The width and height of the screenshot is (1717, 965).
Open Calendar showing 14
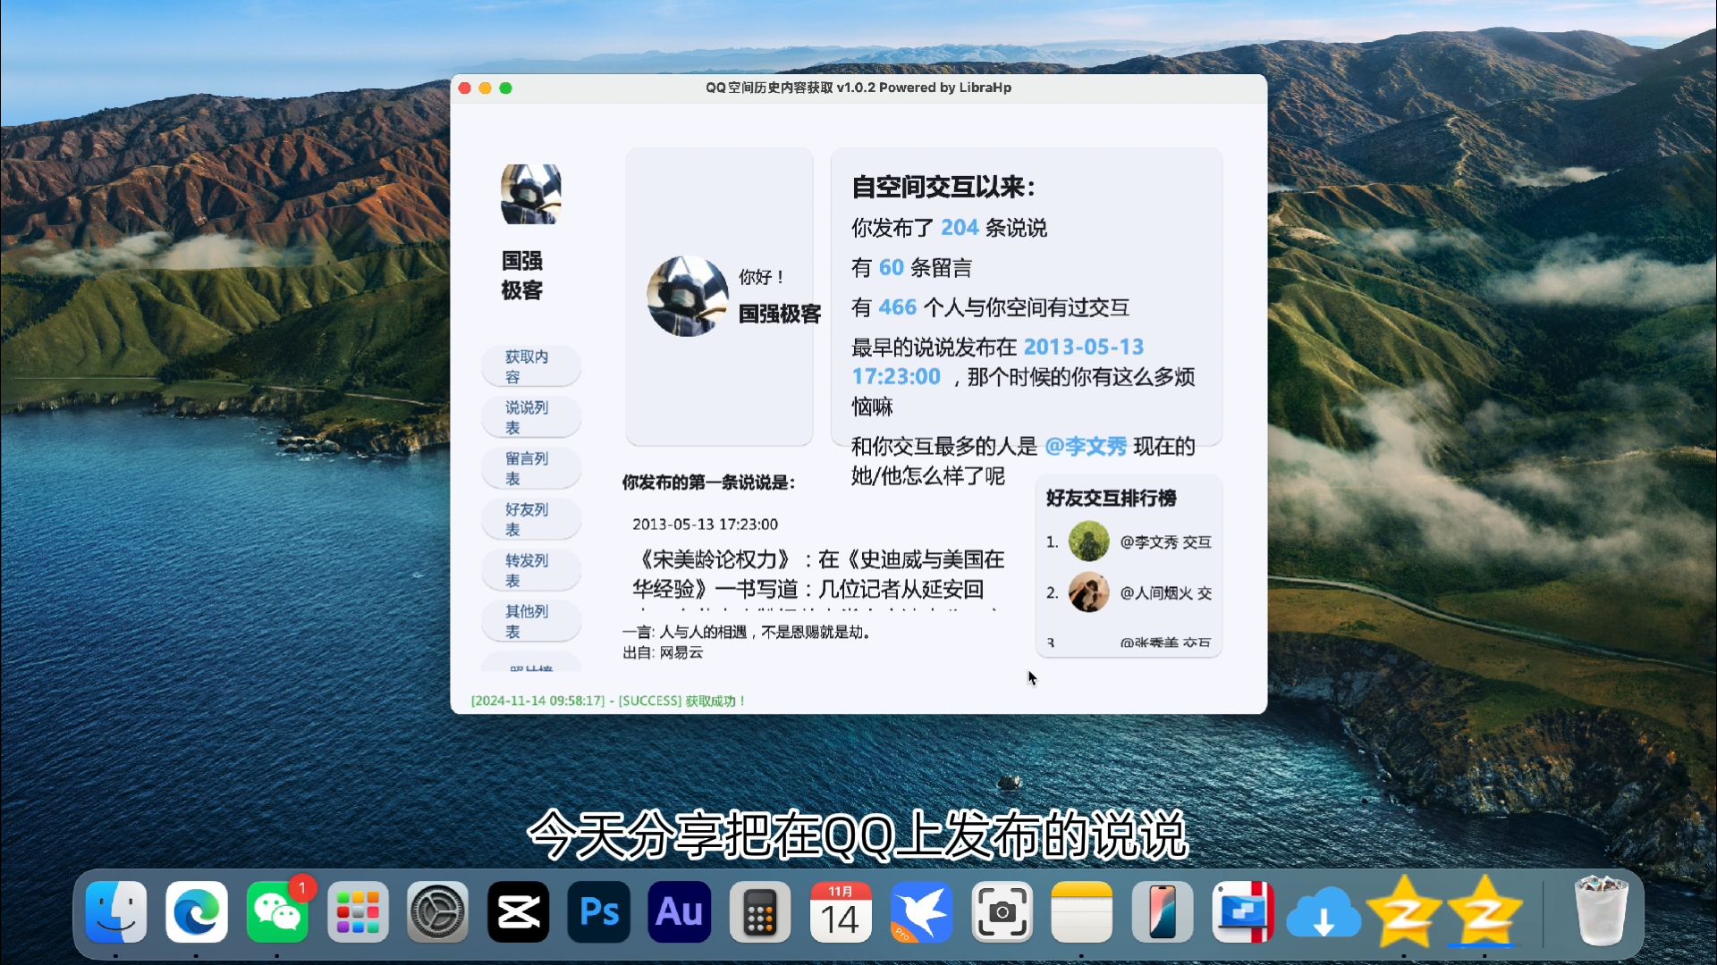tap(841, 911)
